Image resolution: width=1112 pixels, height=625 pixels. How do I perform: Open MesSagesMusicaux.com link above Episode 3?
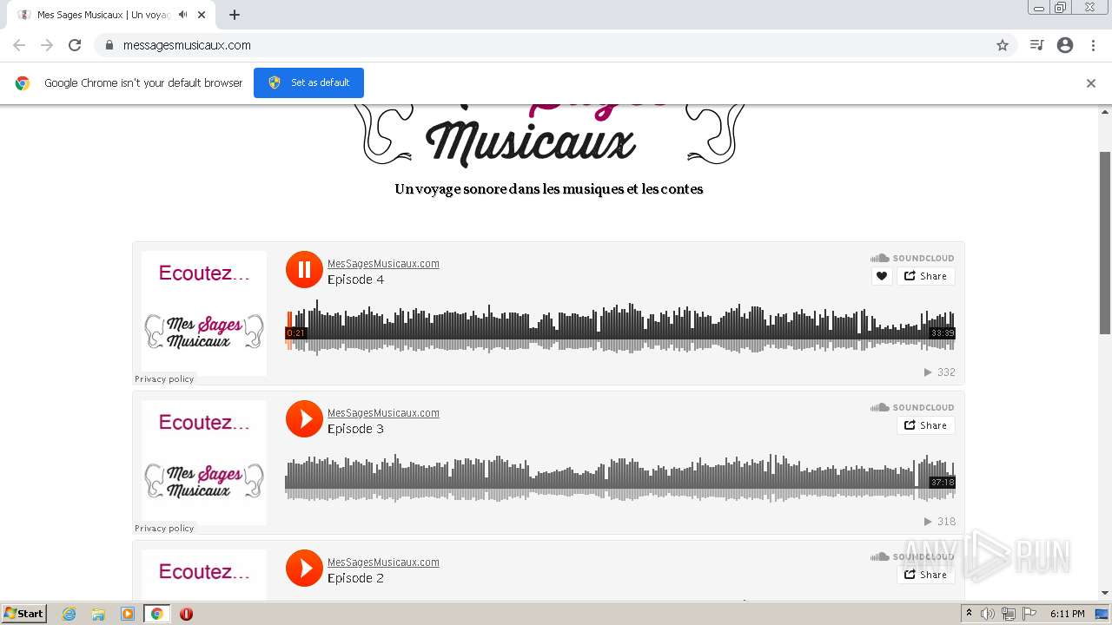click(383, 413)
